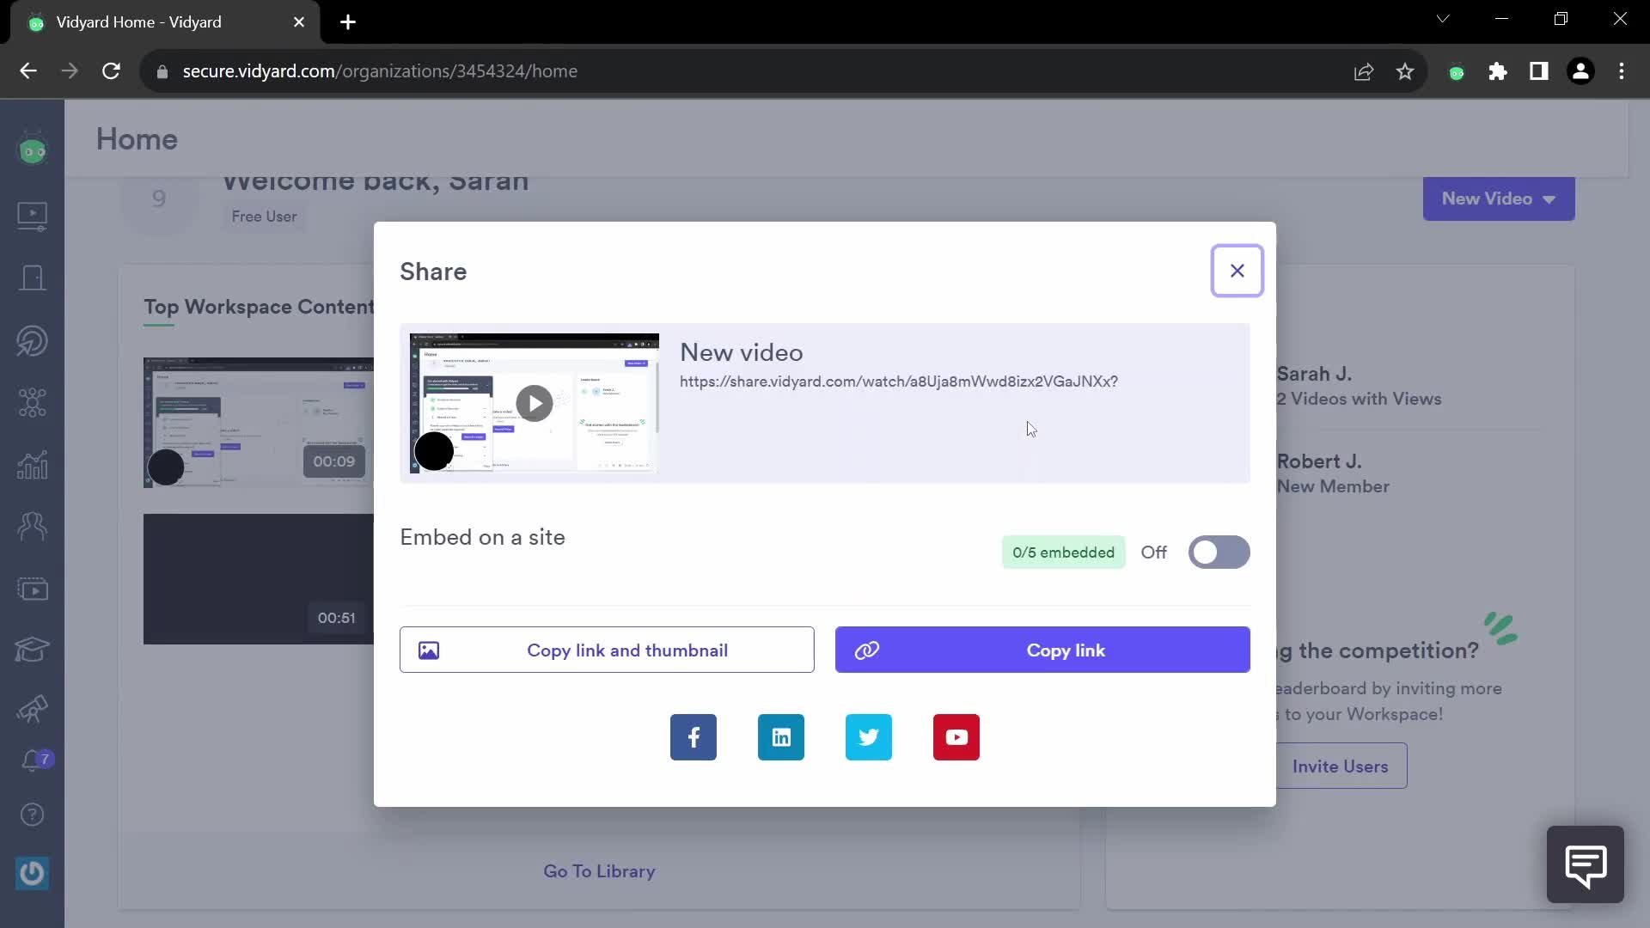Bookmark this tab with star icon
This screenshot has height=928, width=1650.
click(1405, 71)
